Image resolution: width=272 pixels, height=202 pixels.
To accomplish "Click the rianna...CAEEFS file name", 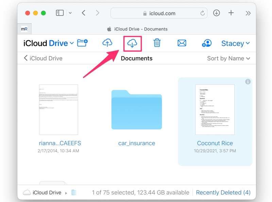I will (60, 143).
